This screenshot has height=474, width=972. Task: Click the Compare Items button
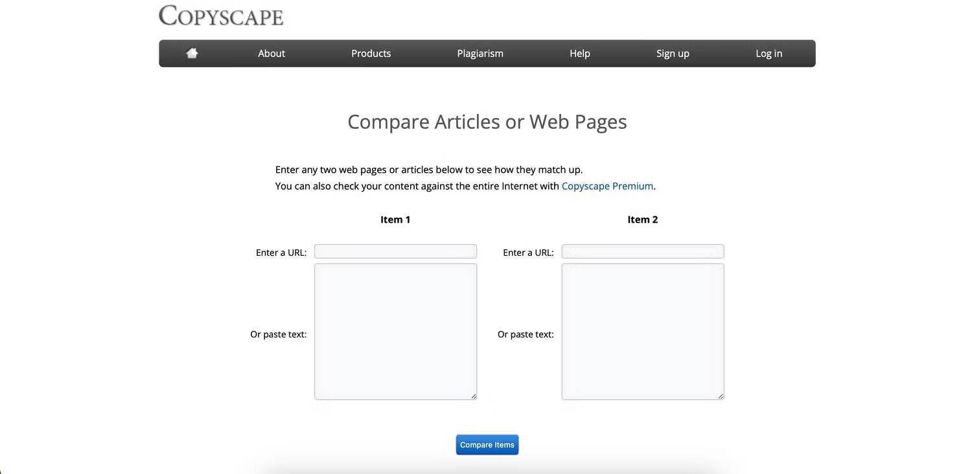[487, 445]
